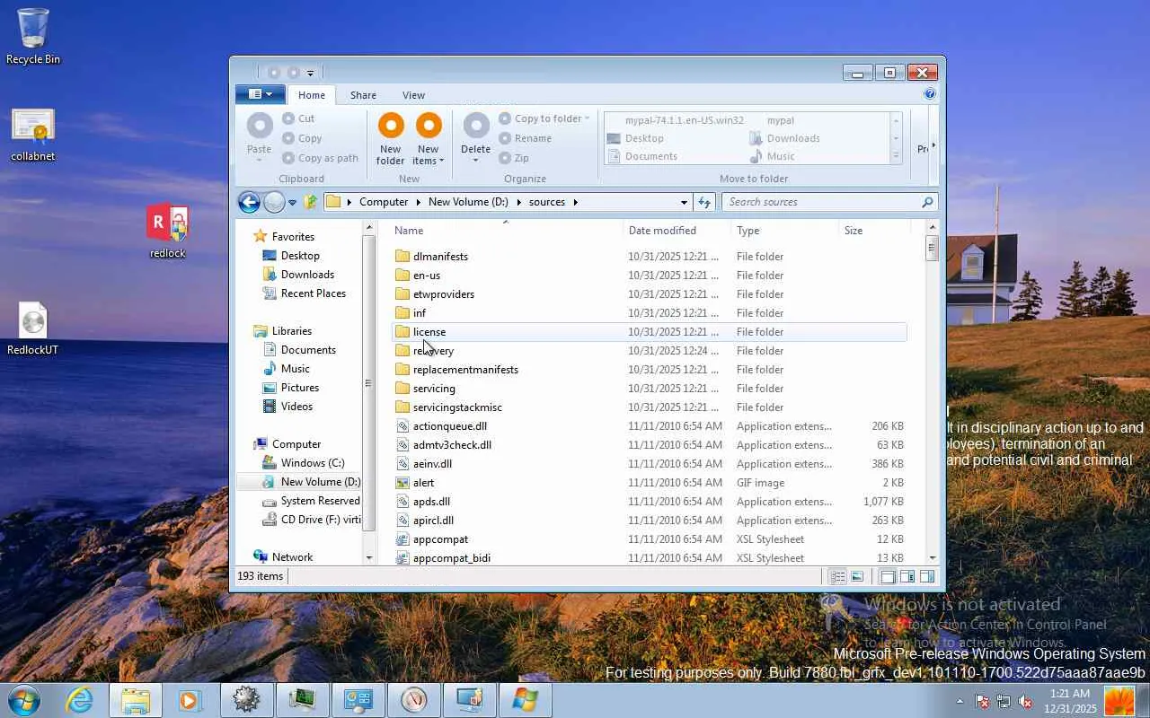
Task: Open Explorer help via the question mark icon
Action: [x=930, y=93]
